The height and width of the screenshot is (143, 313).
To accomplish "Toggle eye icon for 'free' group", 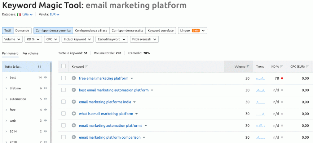I will click(45, 110).
